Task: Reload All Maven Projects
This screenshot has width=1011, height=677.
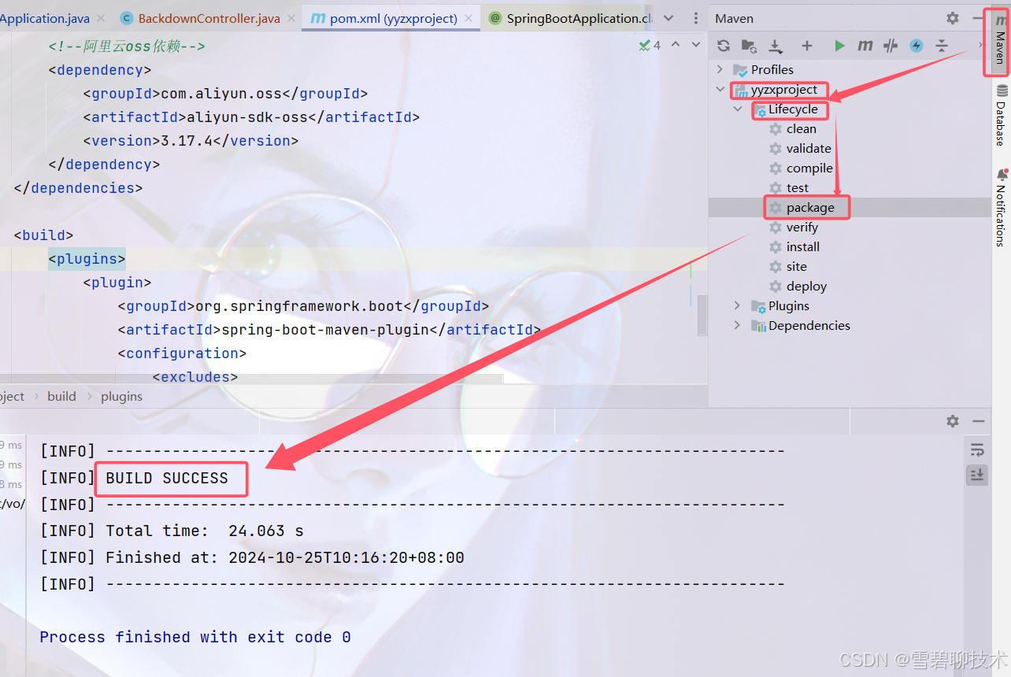Action: pyautogui.click(x=723, y=46)
